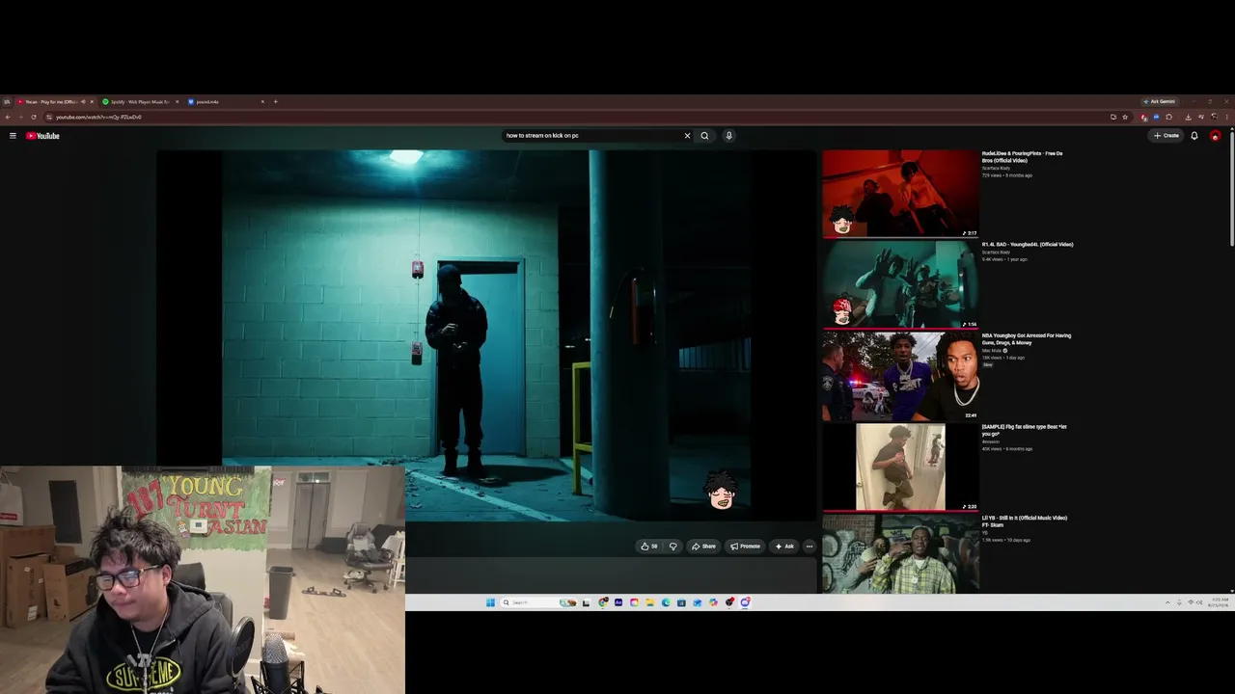1235x694 pixels.
Task: Open the After Effects taskbar icon
Action: pos(618,602)
